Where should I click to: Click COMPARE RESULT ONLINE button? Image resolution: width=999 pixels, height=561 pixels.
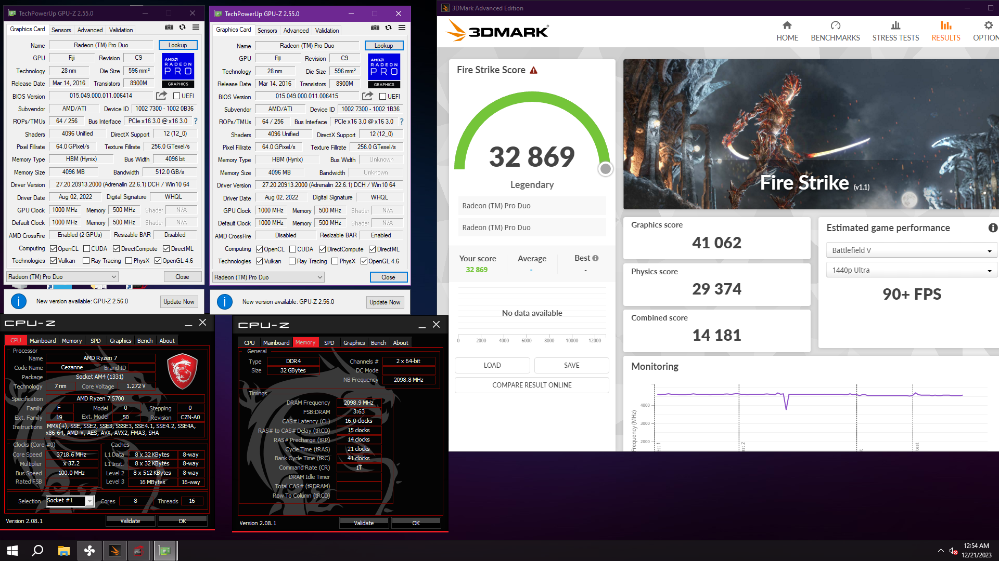[x=532, y=385]
